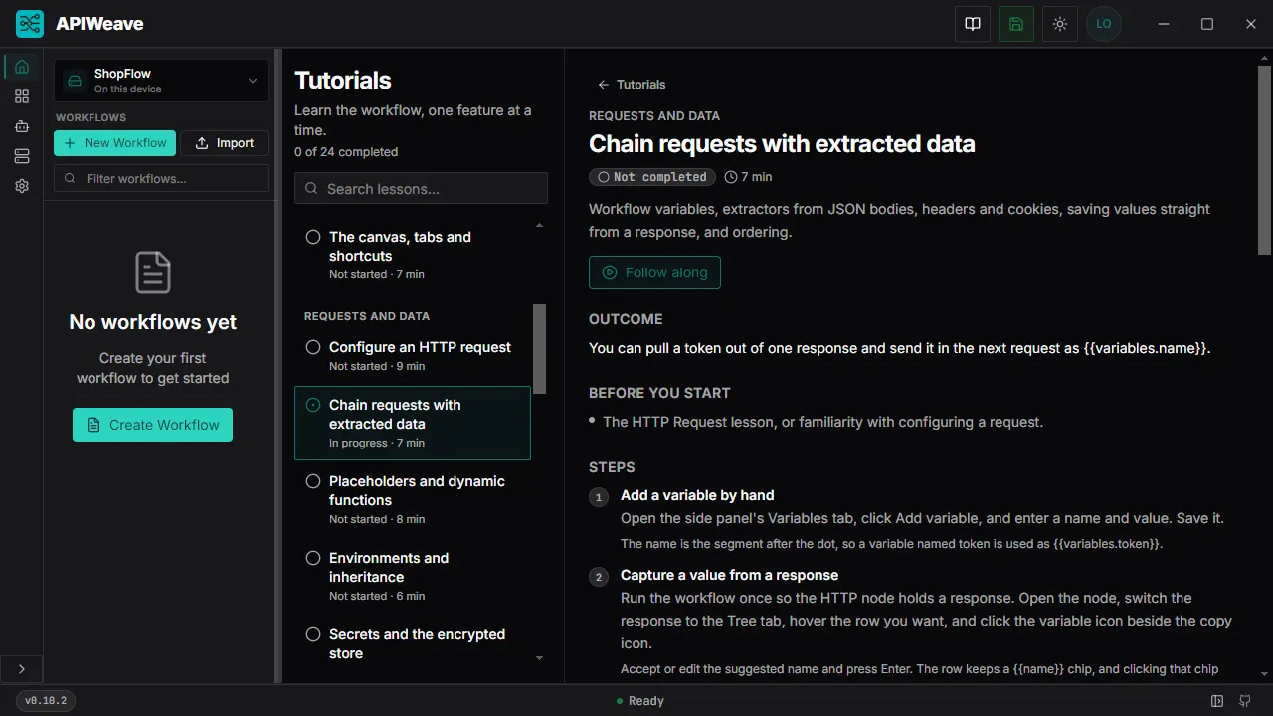The width and height of the screenshot is (1273, 716).
Task: Open the grid dashboard sidebar icon
Action: click(22, 96)
